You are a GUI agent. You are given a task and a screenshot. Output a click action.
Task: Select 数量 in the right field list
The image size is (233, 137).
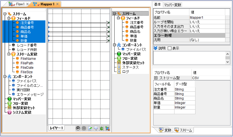133,40
